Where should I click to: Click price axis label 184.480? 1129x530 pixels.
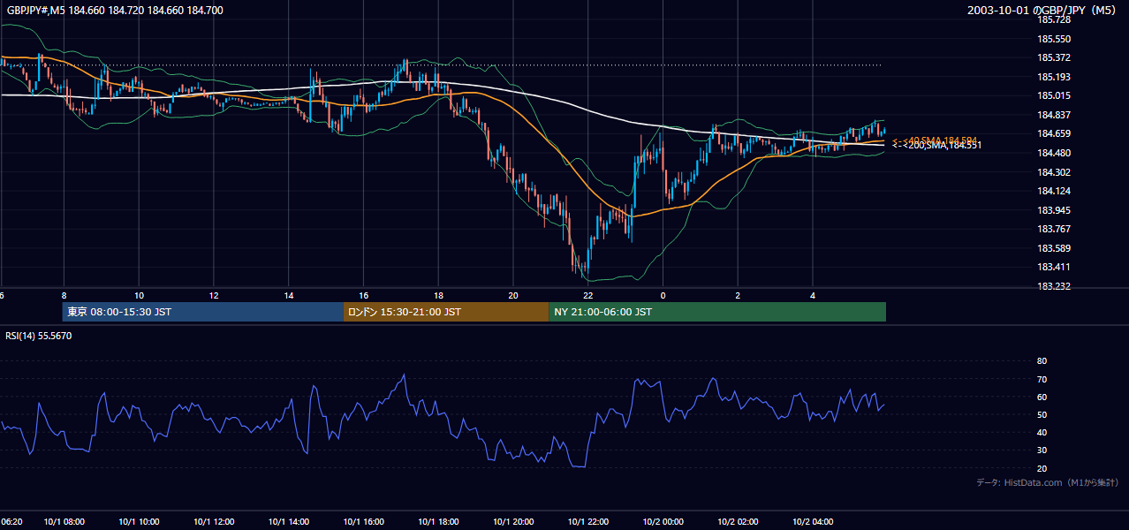(1055, 153)
